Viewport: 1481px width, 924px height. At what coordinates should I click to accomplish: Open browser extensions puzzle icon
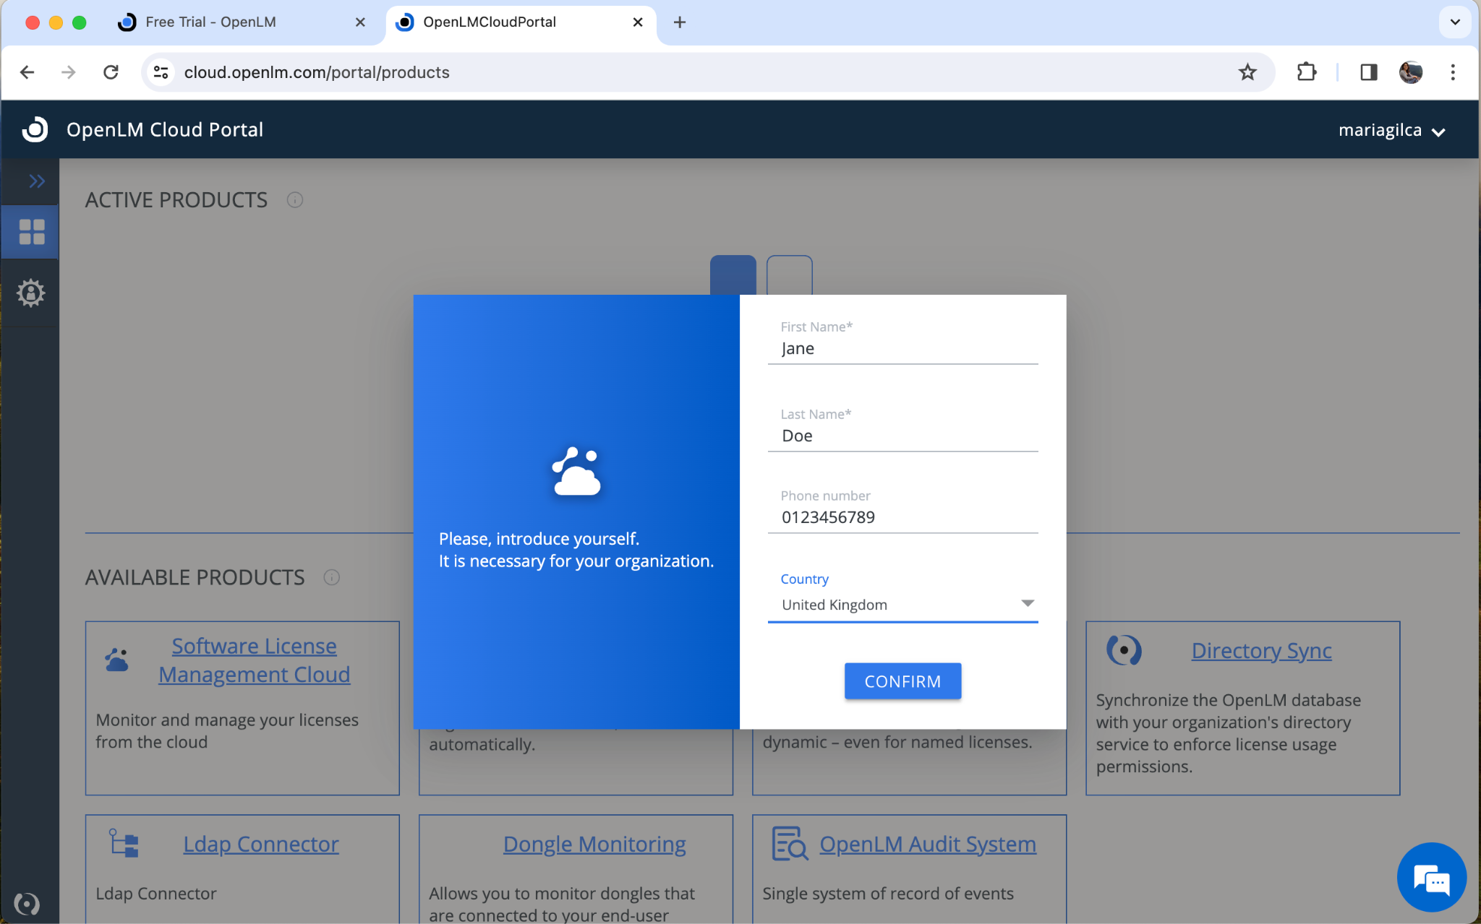[1306, 72]
